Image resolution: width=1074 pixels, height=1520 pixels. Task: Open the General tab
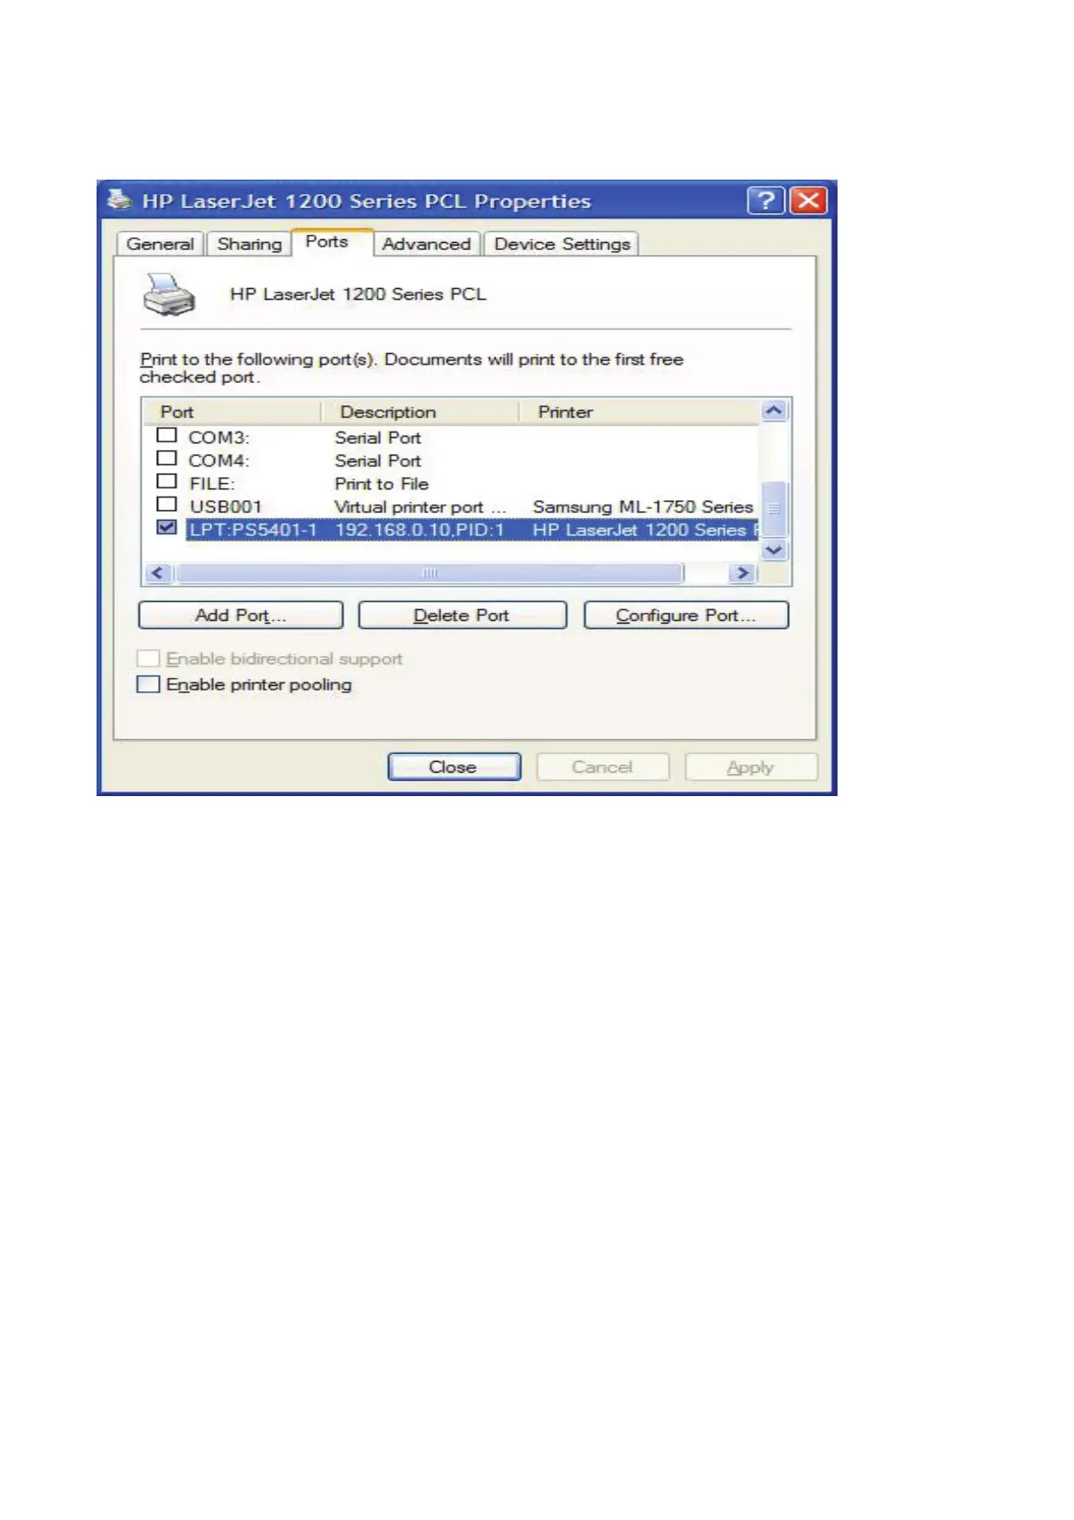coord(160,244)
